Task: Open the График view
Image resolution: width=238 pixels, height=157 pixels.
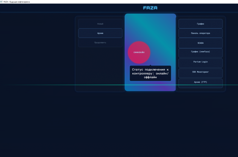Action: tap(200, 24)
